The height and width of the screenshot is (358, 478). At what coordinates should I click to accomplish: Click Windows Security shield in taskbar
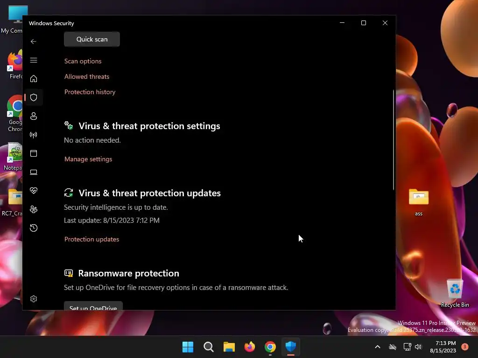[291, 347]
